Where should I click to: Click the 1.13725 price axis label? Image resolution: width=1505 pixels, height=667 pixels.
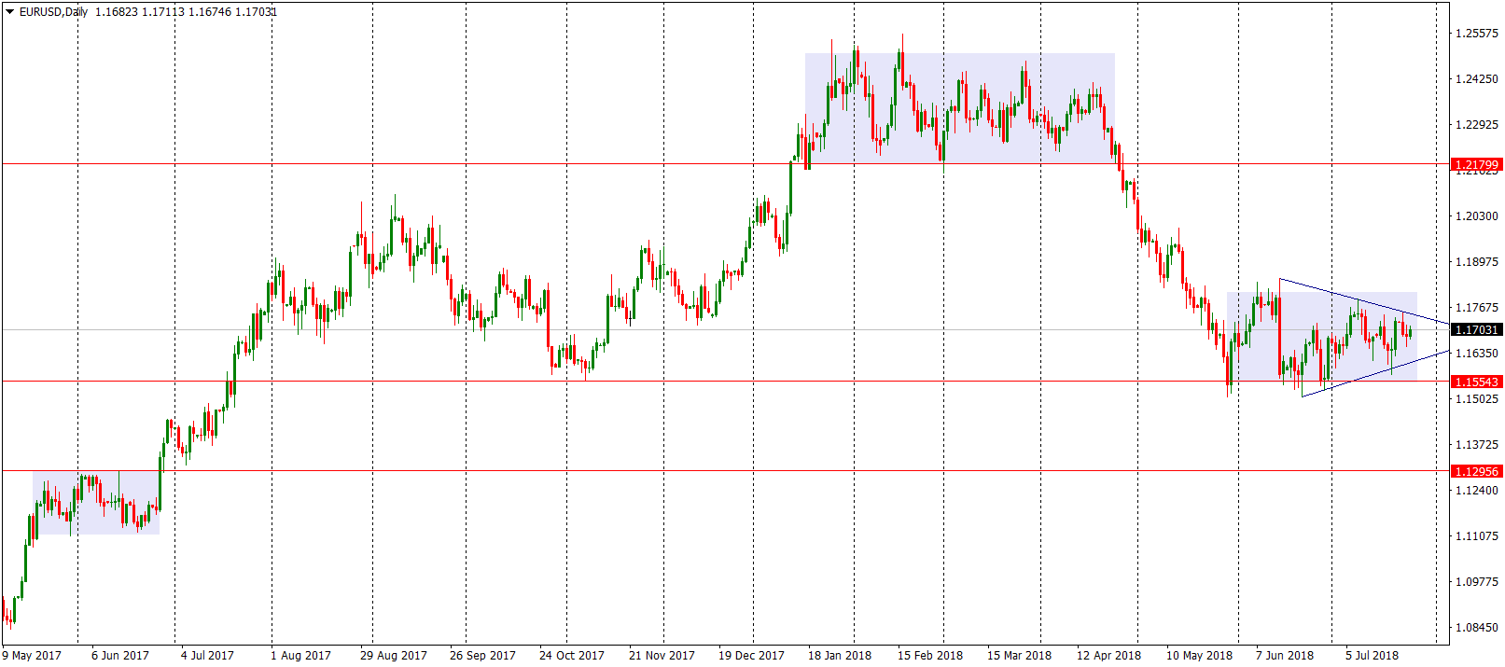(x=1477, y=445)
